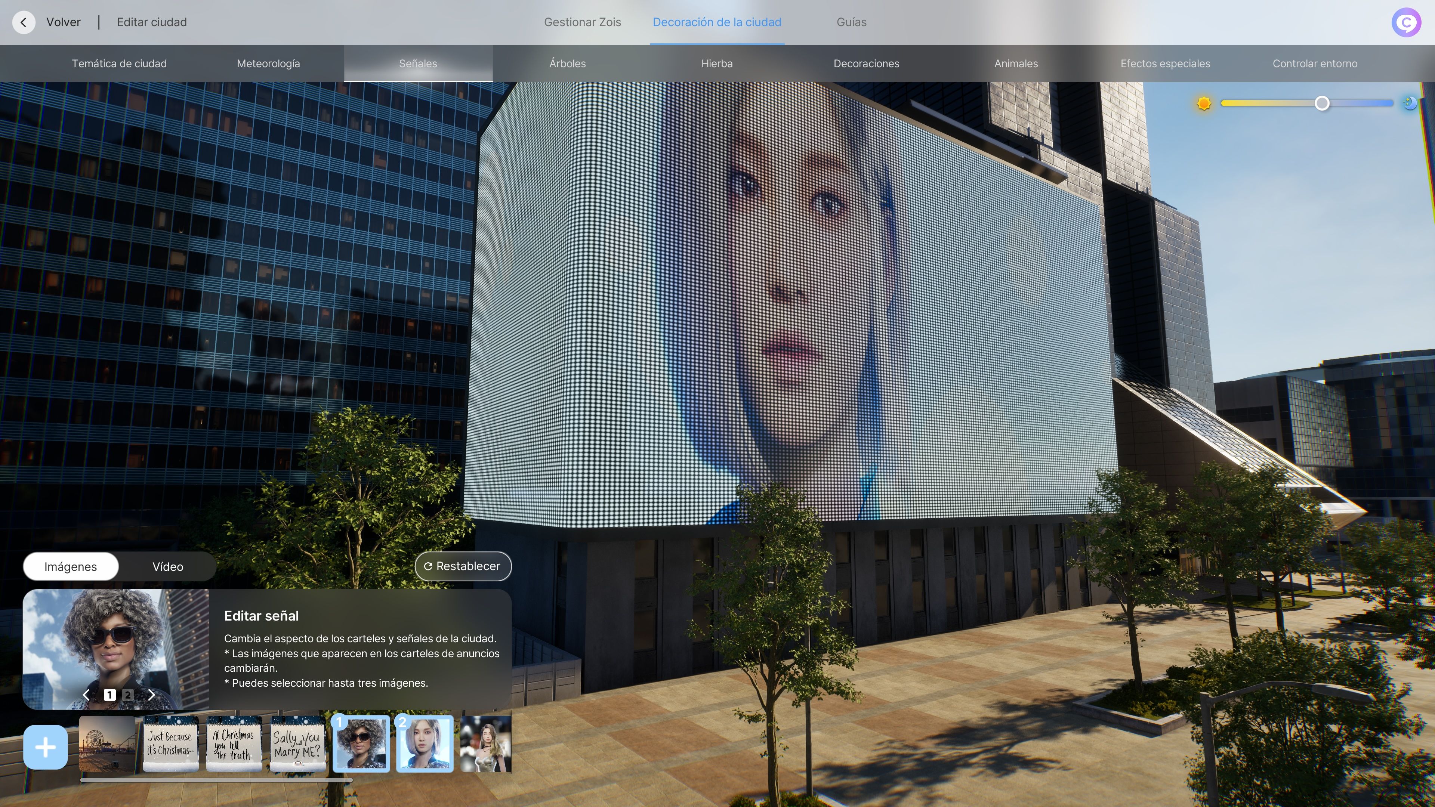Click the thumbnail strip horizontal scrollbar
Image resolution: width=1435 pixels, height=807 pixels.
(x=216, y=780)
